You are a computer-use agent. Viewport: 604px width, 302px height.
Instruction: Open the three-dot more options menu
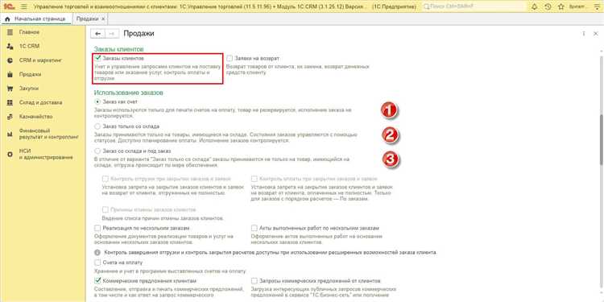click(584, 34)
